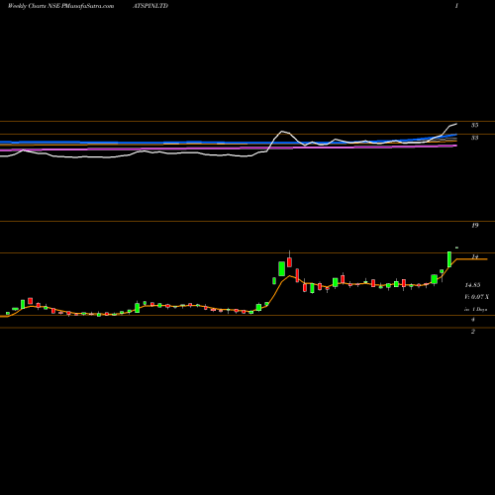Click the tall green candle near 14 level

[x=449, y=259]
